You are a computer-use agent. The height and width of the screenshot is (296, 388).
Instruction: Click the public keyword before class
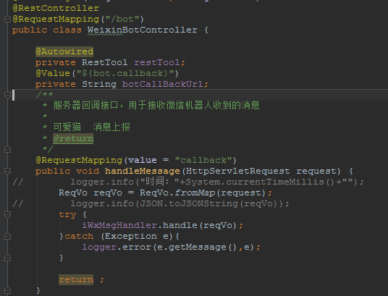point(30,30)
